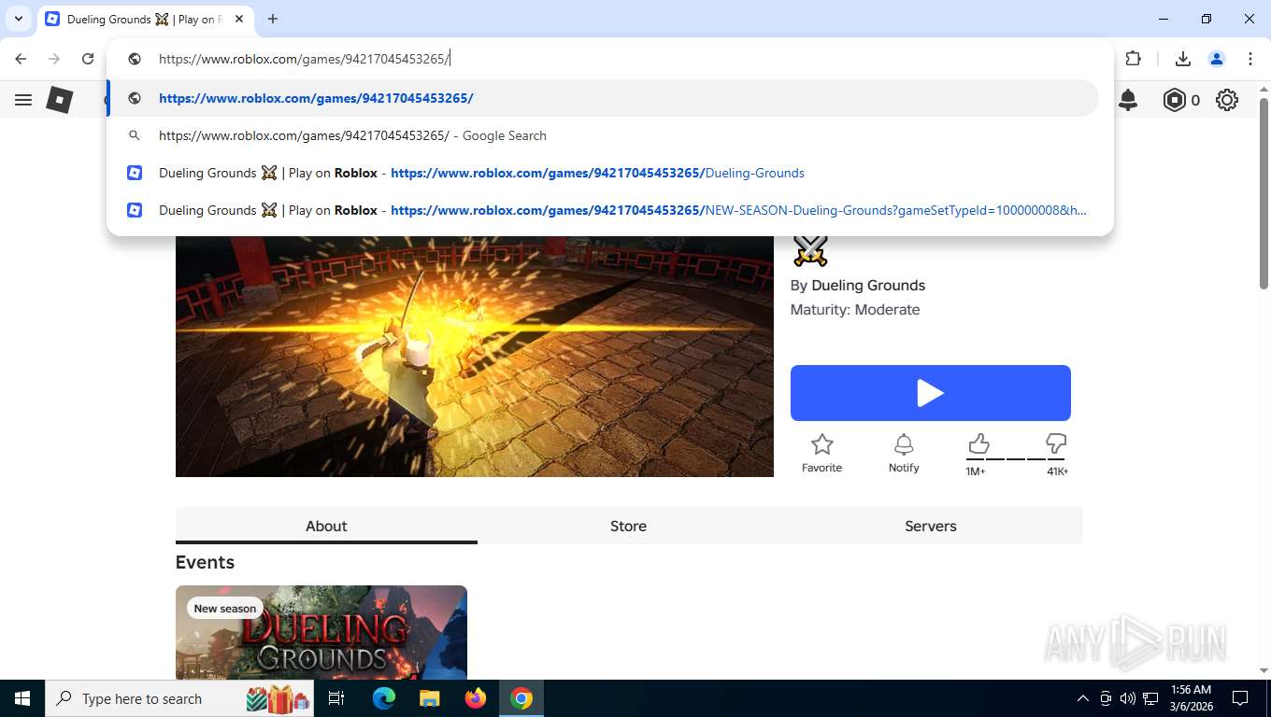Click the page's vertical scrollbar
The width and height of the screenshot is (1271, 717).
click(x=1264, y=196)
